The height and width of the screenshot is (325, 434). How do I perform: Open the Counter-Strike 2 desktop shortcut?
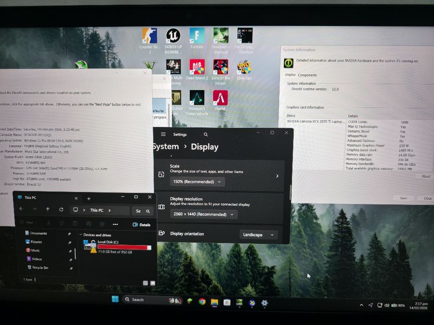(x=149, y=40)
